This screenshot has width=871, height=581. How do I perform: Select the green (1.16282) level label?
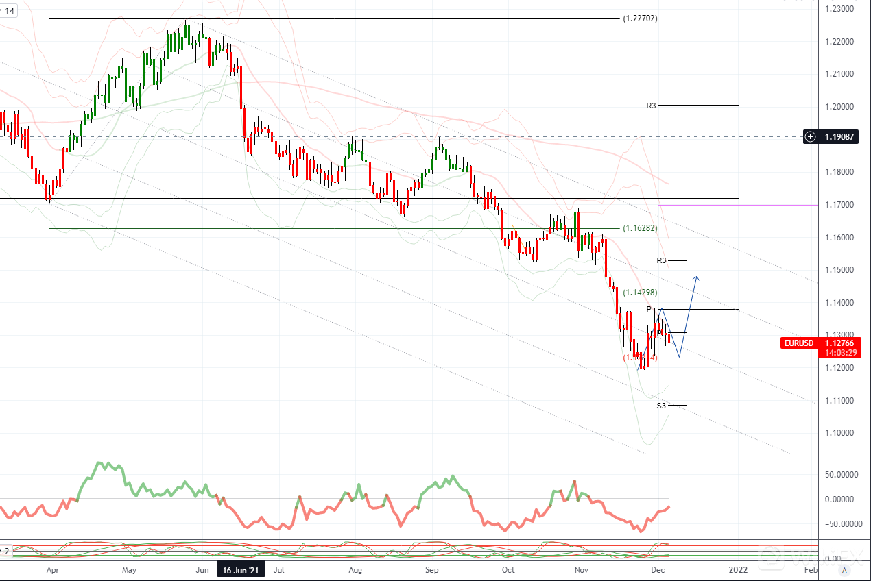(x=640, y=228)
